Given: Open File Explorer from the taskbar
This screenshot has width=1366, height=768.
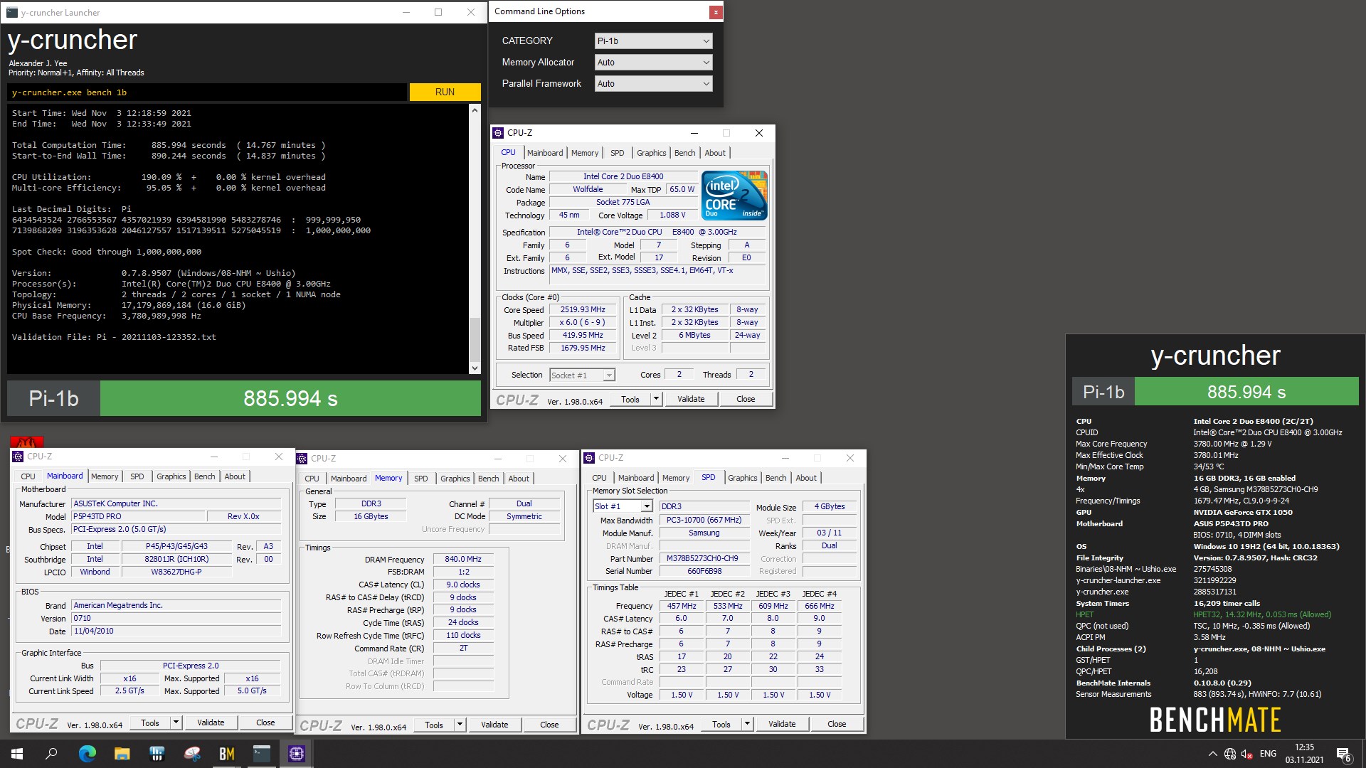Looking at the screenshot, I should click(x=122, y=754).
